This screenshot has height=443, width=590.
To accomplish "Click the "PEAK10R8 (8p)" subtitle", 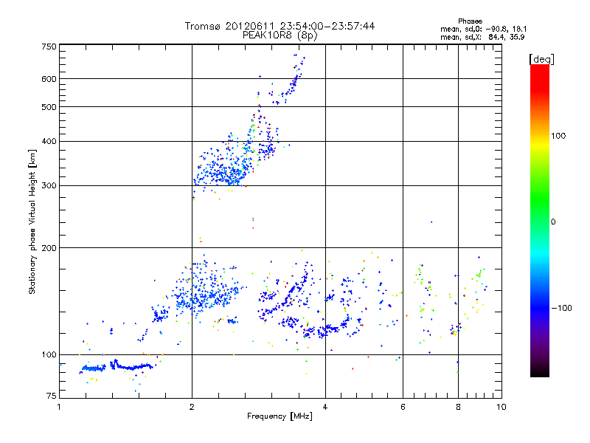I will [x=280, y=35].
